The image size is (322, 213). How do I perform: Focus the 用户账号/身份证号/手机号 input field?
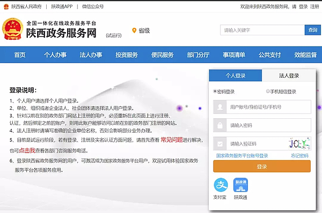point(269,107)
